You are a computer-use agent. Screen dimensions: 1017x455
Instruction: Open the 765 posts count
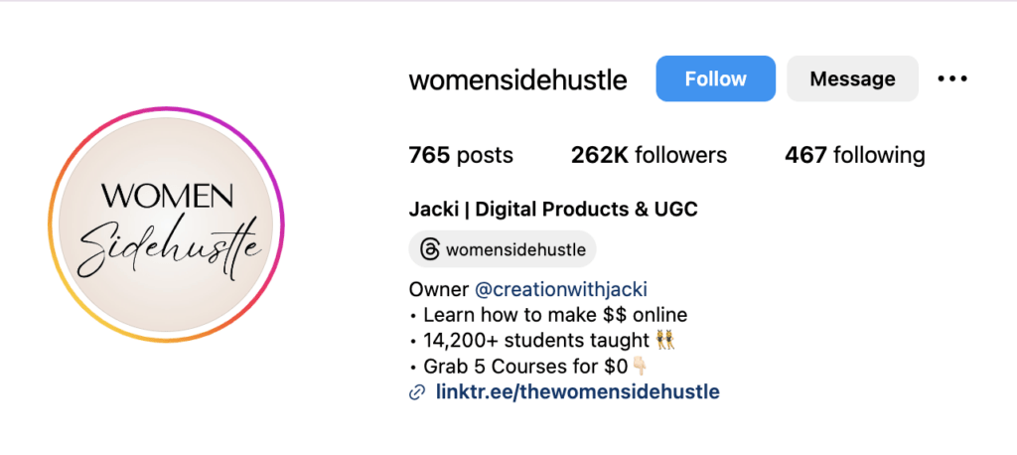tap(461, 155)
